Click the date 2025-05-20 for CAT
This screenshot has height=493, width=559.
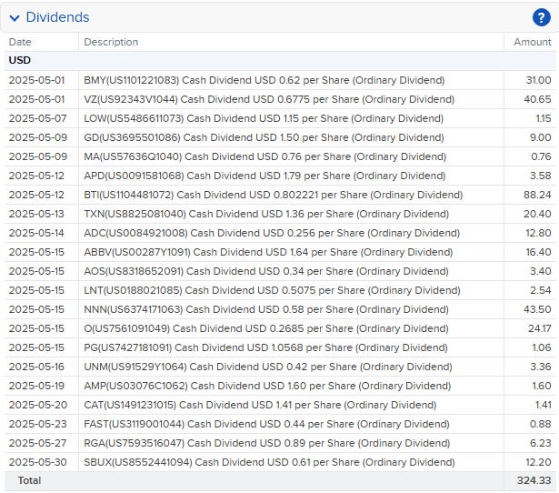38,405
